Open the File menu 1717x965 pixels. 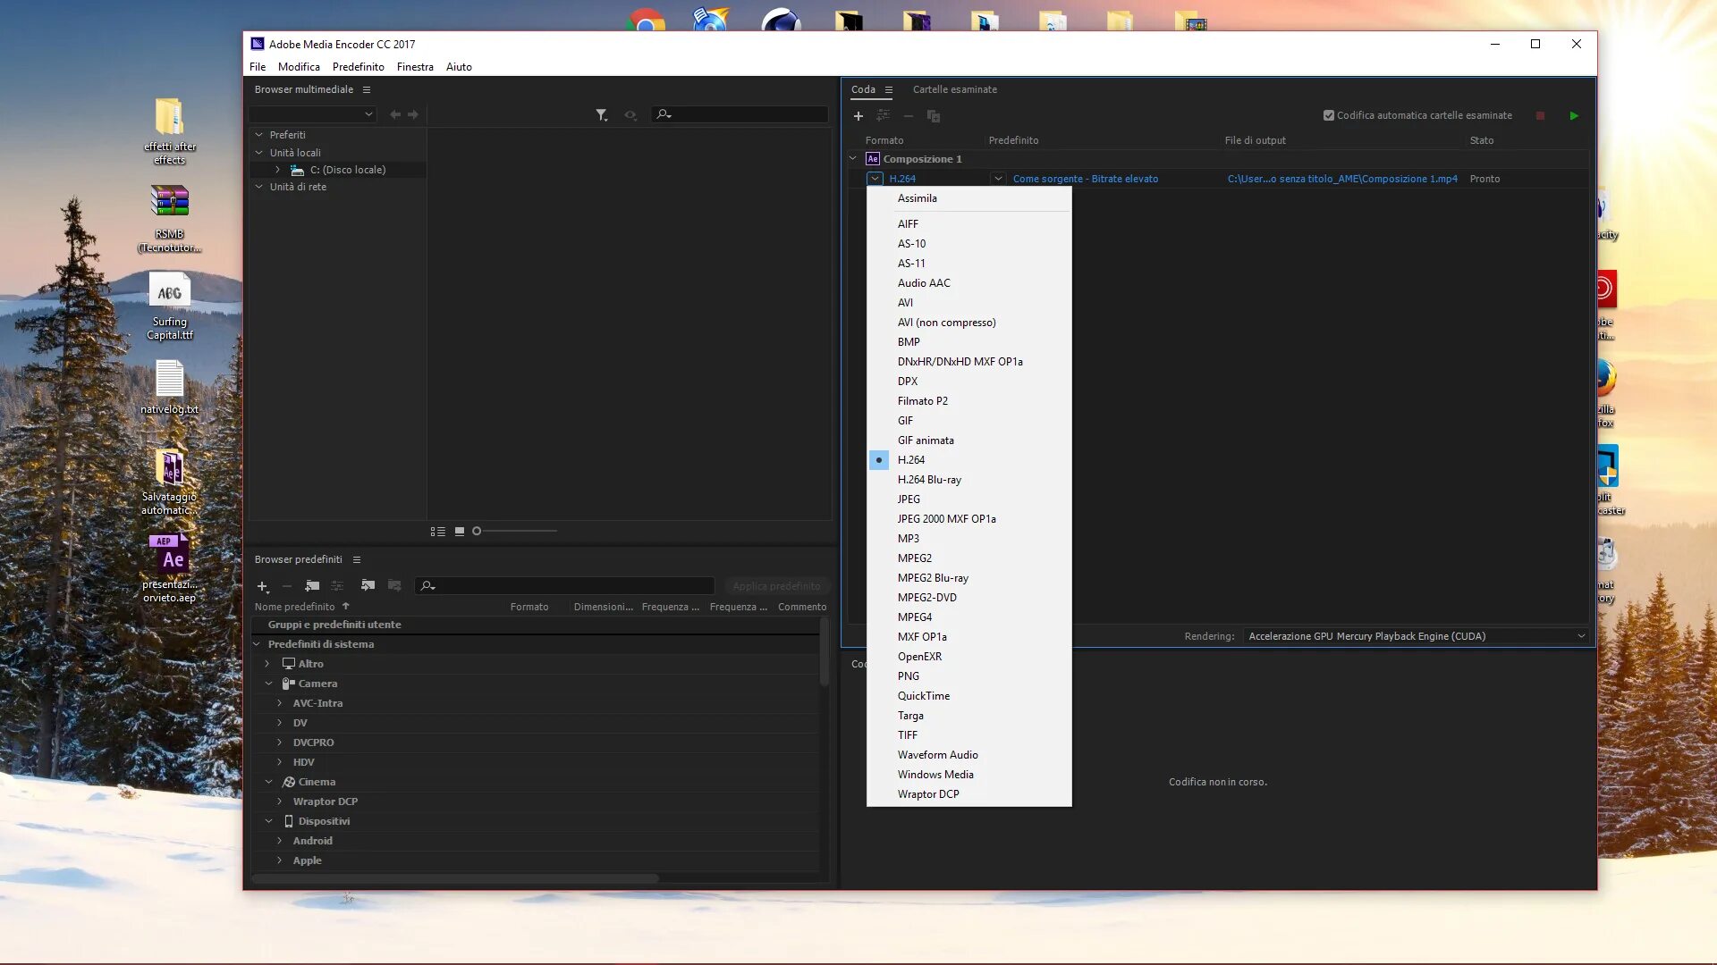click(258, 67)
